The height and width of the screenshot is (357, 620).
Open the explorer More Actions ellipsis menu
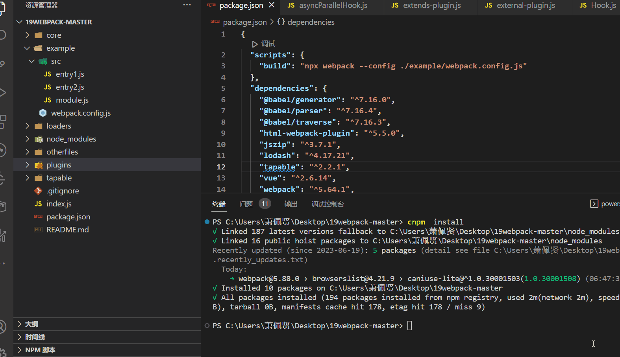coord(187,5)
